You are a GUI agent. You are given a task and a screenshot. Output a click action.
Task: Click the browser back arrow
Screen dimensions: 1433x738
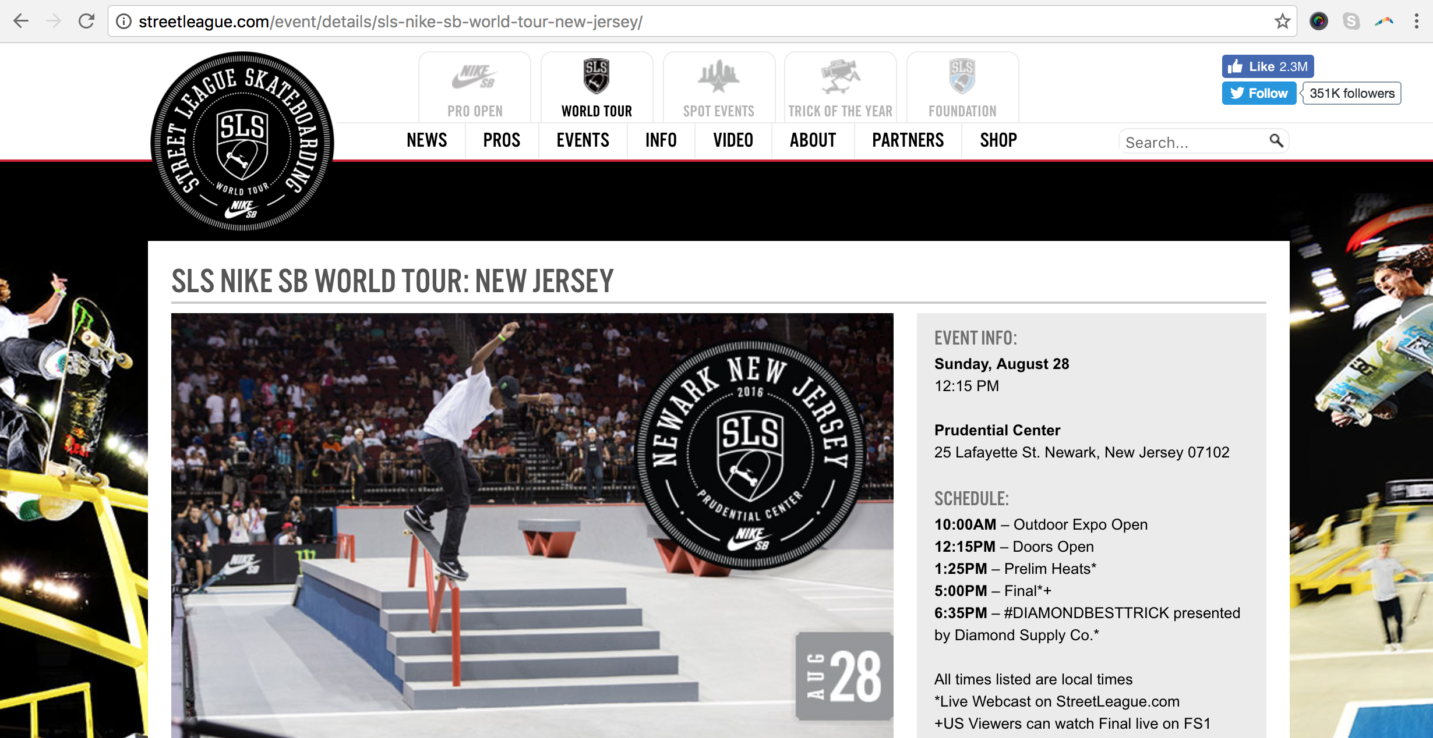pyautogui.click(x=21, y=22)
